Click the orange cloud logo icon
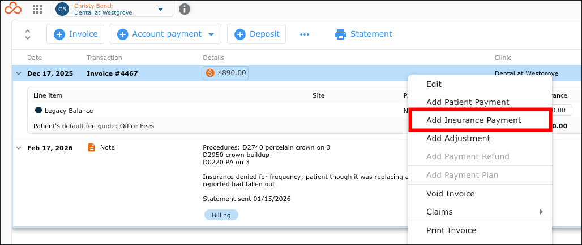The width and height of the screenshot is (582, 245). [x=13, y=8]
